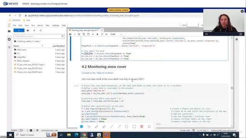The image size is (246, 138).
Task: Interrupt the kernel with stop icon
Action: (97, 34)
